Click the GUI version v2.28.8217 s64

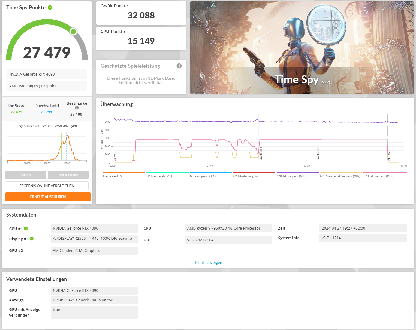point(228,240)
